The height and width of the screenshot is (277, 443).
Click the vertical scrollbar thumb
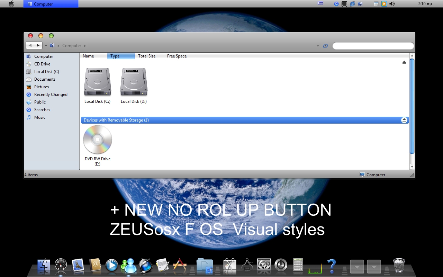pos(412,106)
